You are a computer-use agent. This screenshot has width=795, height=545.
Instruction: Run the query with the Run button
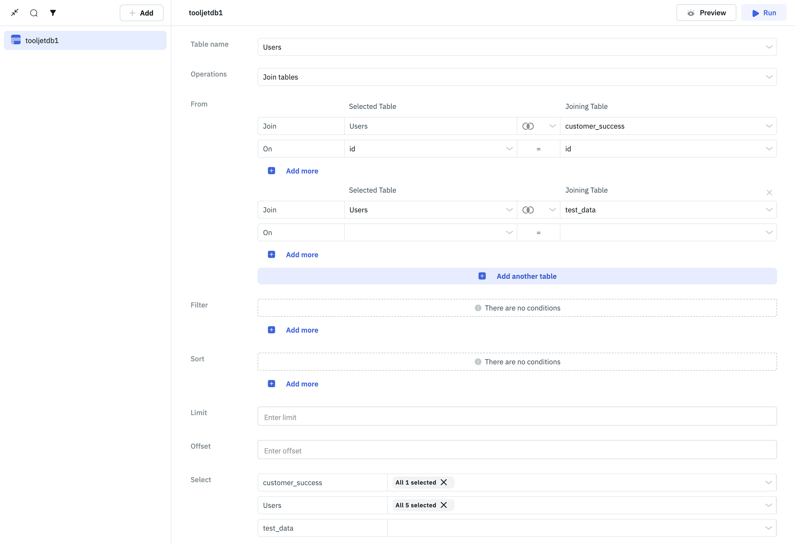point(764,13)
